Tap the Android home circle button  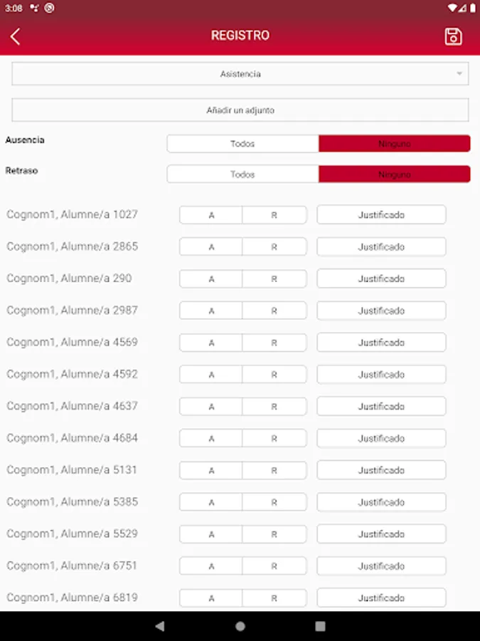[x=240, y=626]
